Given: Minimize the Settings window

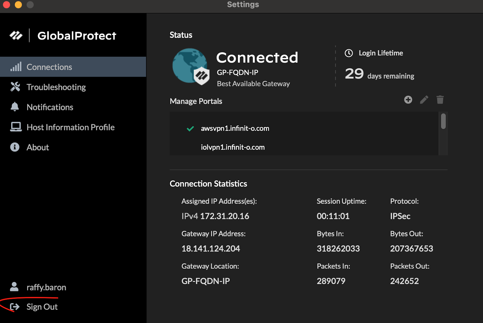Looking at the screenshot, I should pyautogui.click(x=18, y=5).
